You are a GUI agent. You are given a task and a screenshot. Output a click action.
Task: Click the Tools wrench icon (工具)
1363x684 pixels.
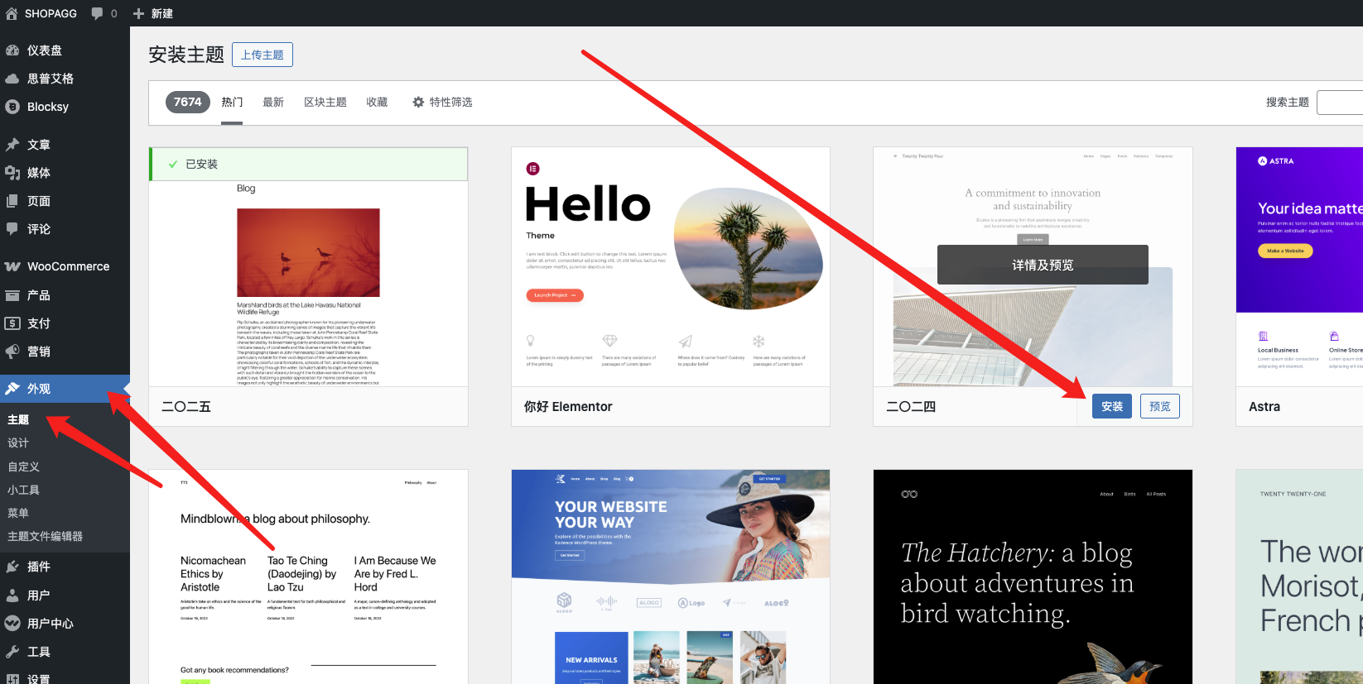click(x=12, y=652)
